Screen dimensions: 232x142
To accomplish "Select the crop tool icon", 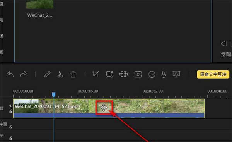I will coord(96,74).
